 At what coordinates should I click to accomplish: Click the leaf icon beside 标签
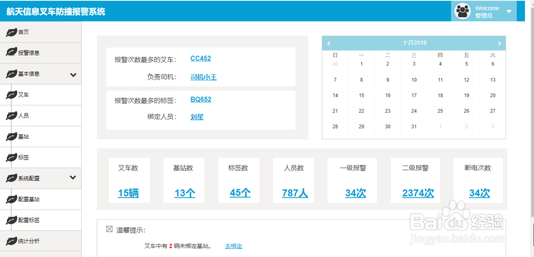(x=12, y=158)
